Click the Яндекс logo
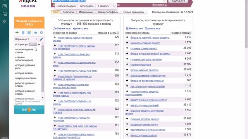248x139 pixels. (x=28, y=1)
